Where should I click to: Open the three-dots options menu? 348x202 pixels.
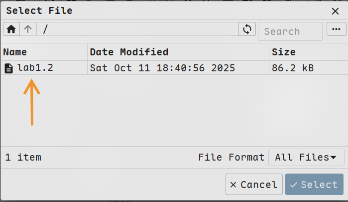click(336, 29)
